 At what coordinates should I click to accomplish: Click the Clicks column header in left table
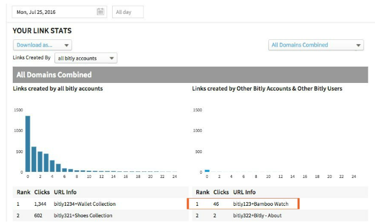[x=42, y=192]
